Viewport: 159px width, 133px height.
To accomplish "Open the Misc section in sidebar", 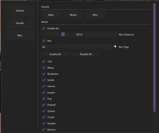I will pos(20,35).
